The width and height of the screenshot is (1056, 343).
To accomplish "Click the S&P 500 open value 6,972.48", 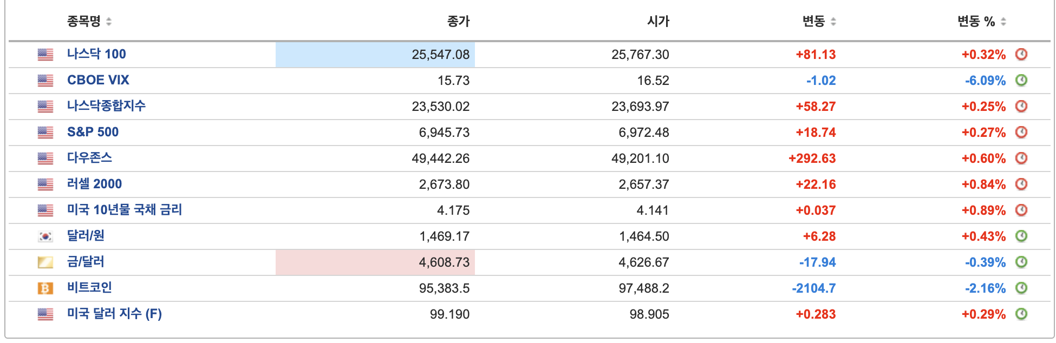I will [x=644, y=133].
